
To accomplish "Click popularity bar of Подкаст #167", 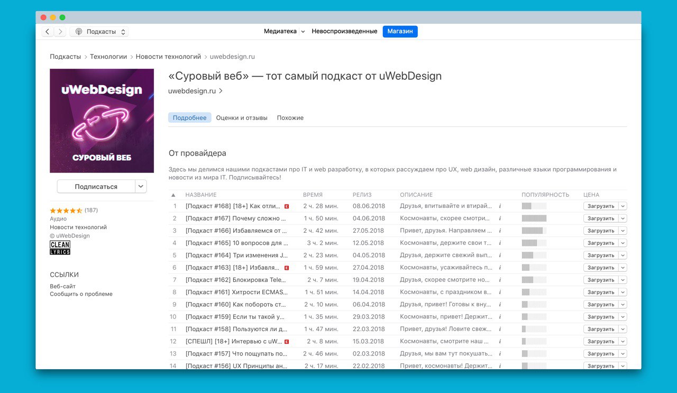I will pos(534,218).
